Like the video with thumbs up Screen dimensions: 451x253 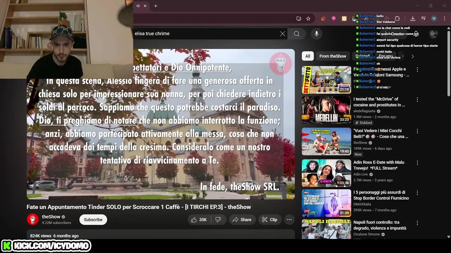tap(199, 220)
